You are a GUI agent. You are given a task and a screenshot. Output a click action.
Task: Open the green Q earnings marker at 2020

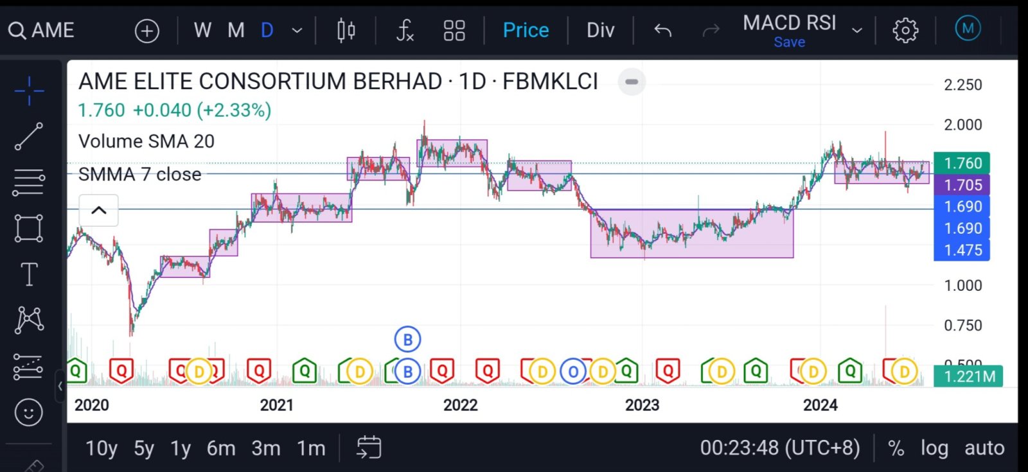pyautogui.click(x=76, y=371)
